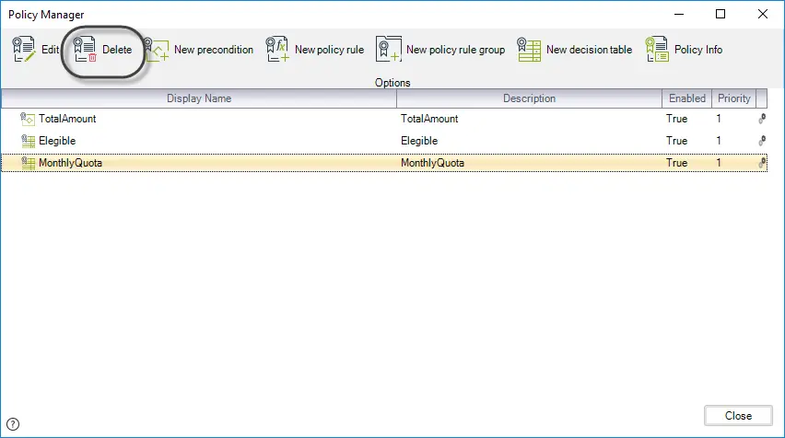Click the Enabled value True for TotalAmount
Viewport: 785px width, 438px height.
677,119
